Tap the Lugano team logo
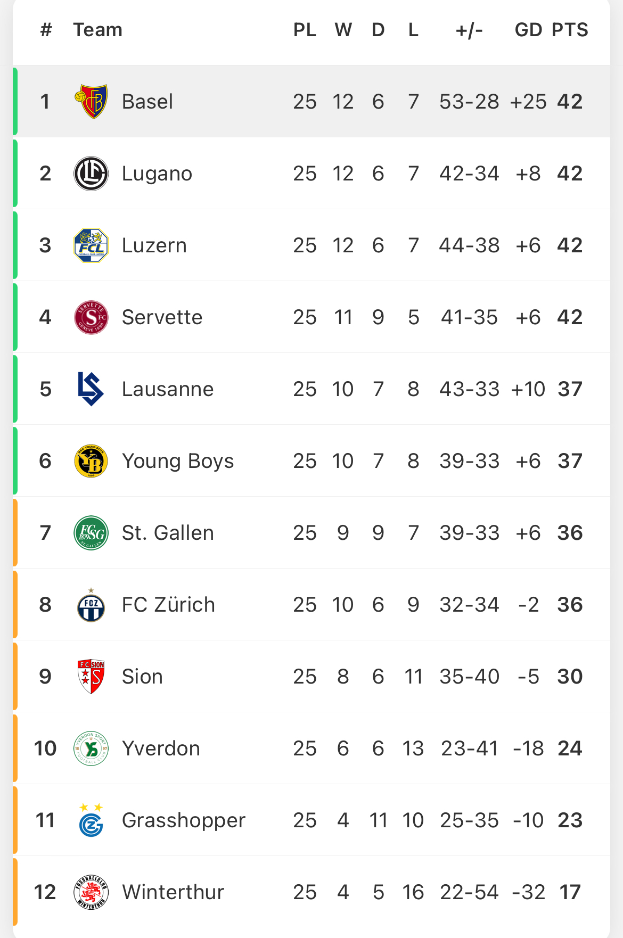623x938 pixels. [x=91, y=174]
